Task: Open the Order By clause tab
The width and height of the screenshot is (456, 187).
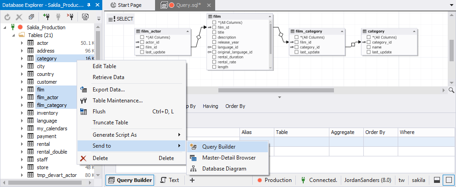Action: pyautogui.click(x=235, y=106)
